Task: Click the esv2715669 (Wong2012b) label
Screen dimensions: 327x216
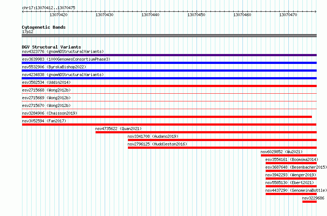Action: 46,98
